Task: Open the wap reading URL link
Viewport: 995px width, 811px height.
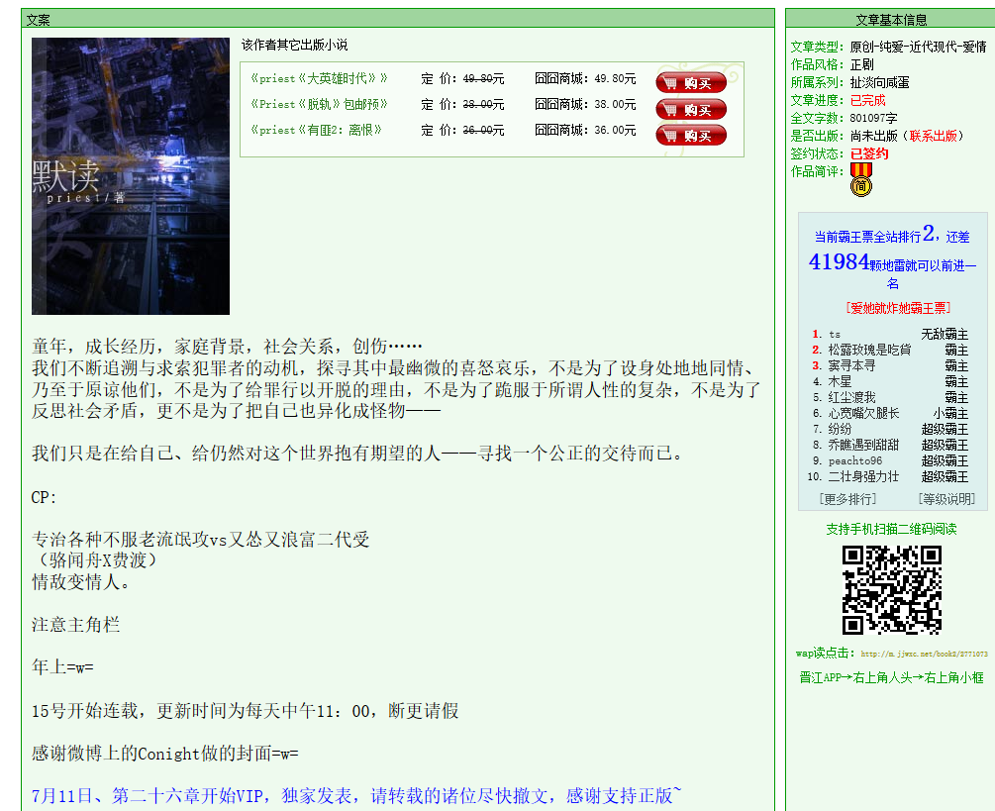Action: [x=924, y=654]
